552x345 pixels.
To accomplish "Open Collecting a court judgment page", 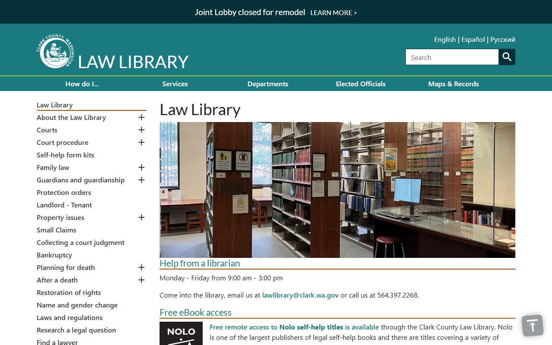I will click(x=81, y=242).
